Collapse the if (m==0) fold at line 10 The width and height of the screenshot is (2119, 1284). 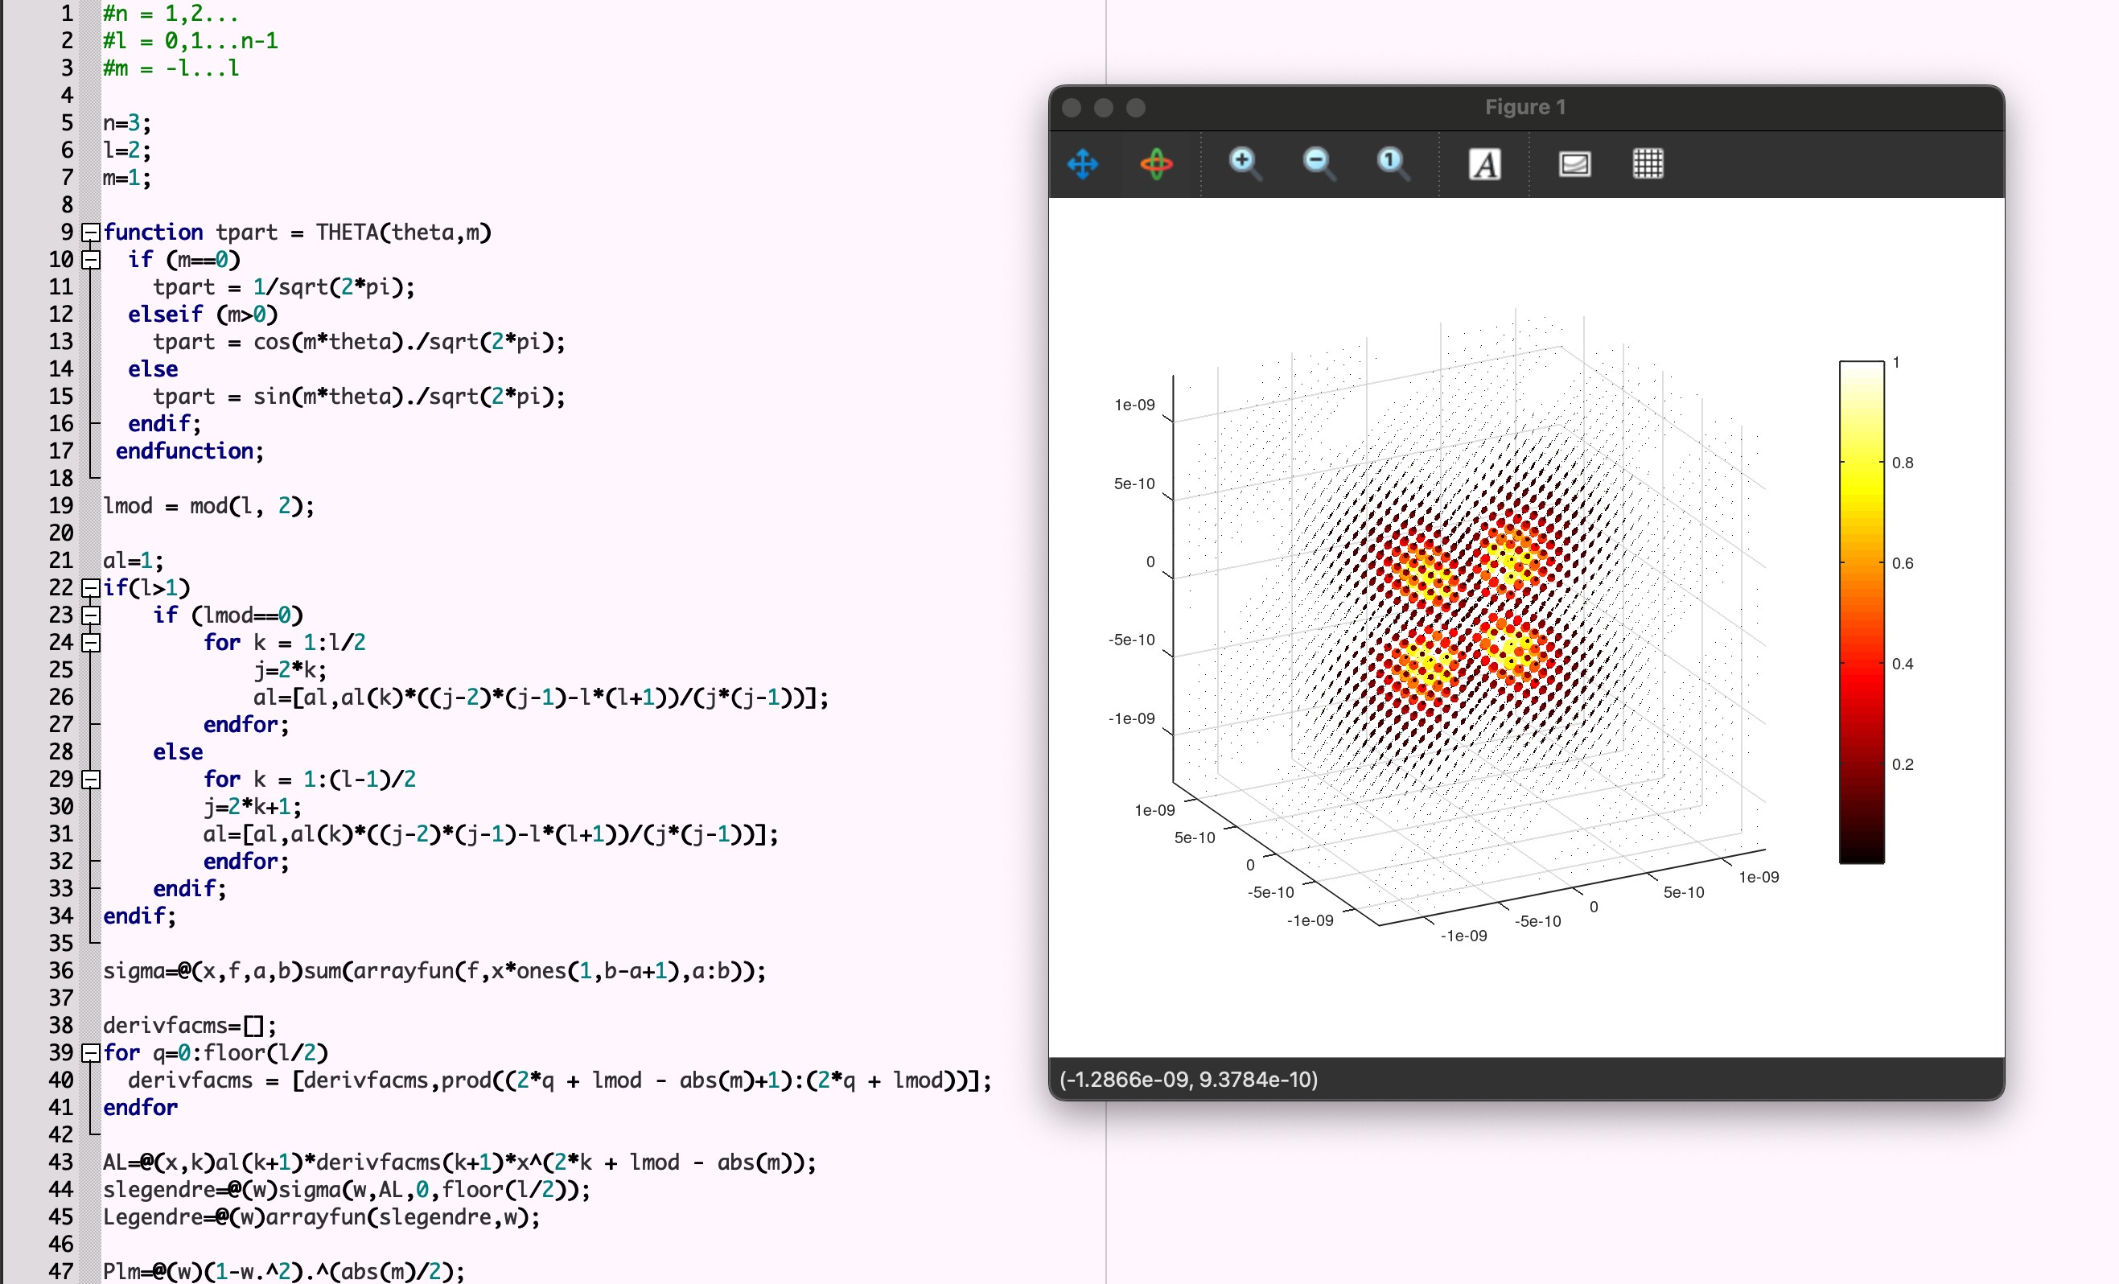(x=90, y=260)
